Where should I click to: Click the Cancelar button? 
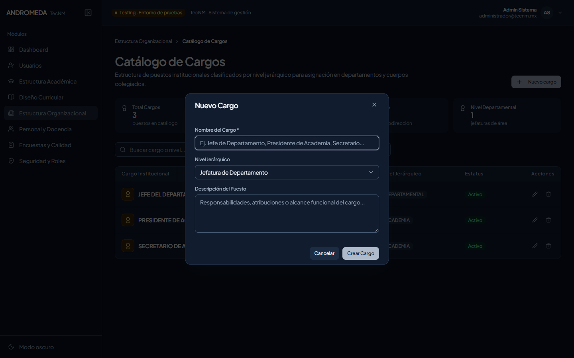coord(324,253)
